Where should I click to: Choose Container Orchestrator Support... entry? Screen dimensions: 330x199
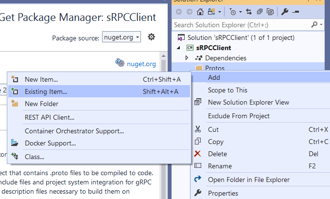point(99,131)
